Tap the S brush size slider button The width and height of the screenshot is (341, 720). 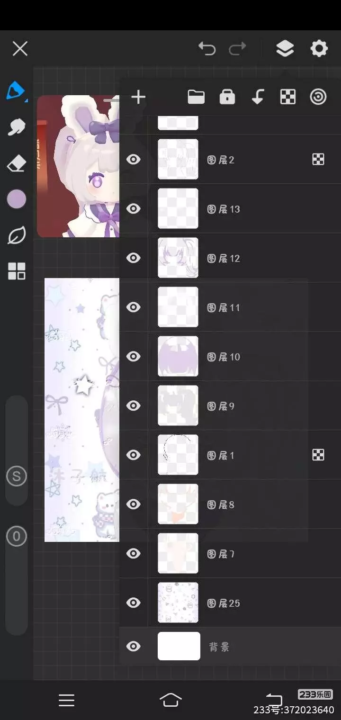[17, 476]
